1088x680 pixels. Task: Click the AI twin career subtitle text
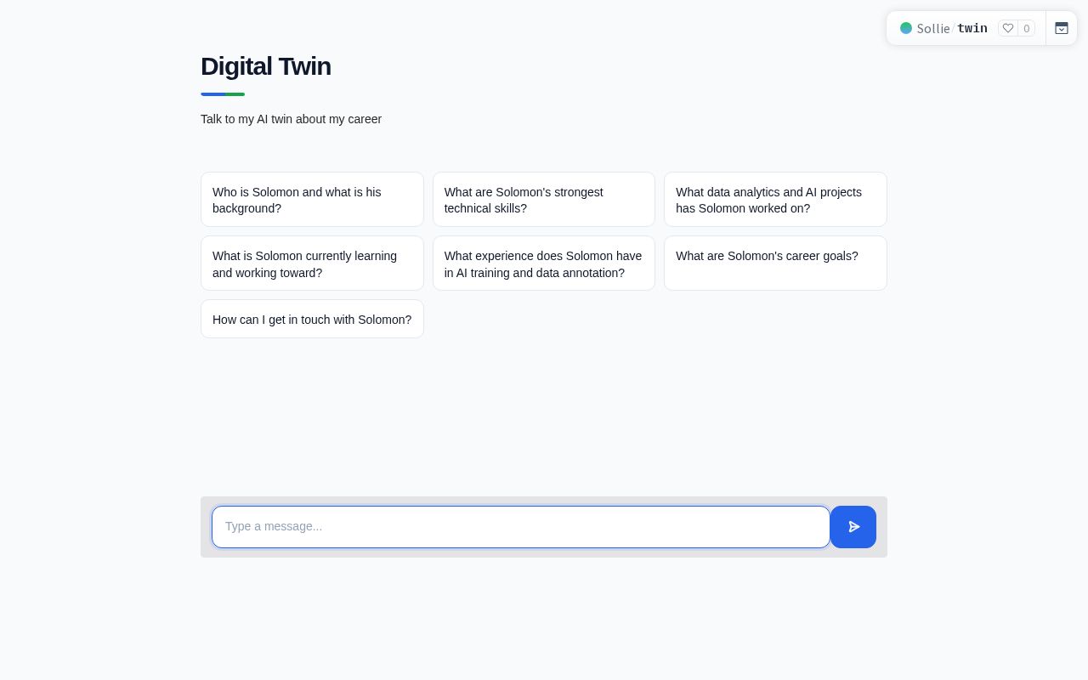(291, 119)
